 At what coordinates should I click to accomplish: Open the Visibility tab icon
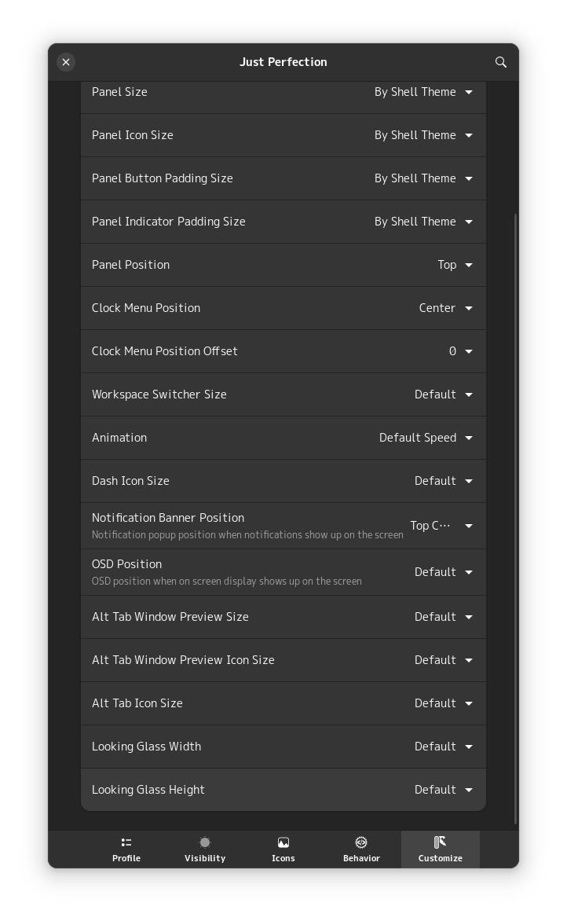point(205,842)
